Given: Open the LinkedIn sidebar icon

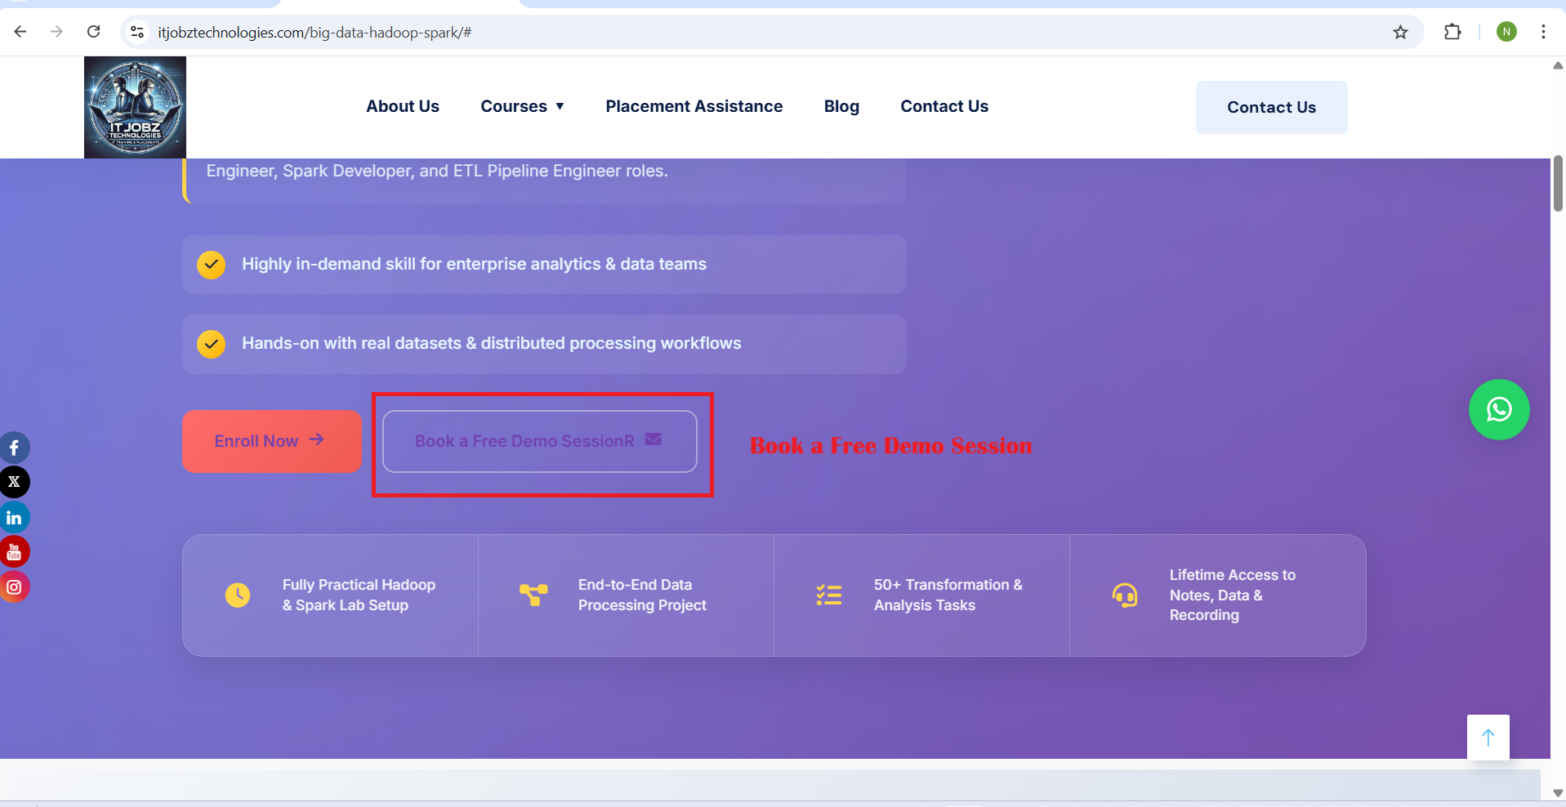Looking at the screenshot, I should pyautogui.click(x=14, y=518).
